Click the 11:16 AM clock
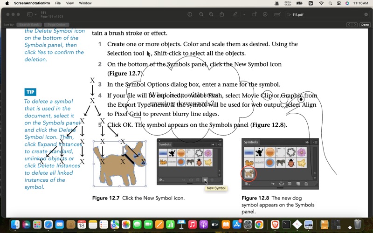The width and height of the screenshot is (373, 233). (360, 3)
